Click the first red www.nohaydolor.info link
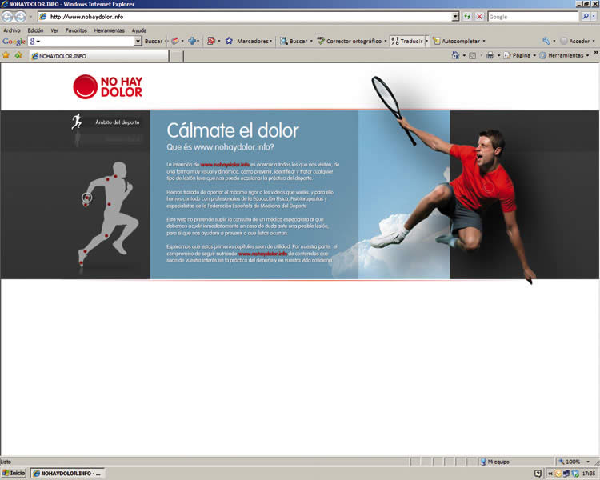The height and width of the screenshot is (480, 600). click(225, 165)
